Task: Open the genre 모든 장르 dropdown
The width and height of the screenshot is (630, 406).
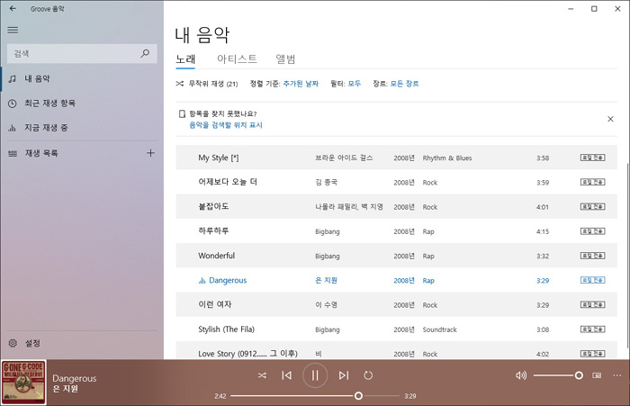Action: pyautogui.click(x=404, y=84)
